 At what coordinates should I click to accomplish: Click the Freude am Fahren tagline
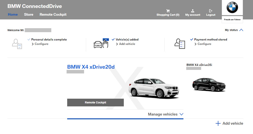pyautogui.click(x=232, y=19)
